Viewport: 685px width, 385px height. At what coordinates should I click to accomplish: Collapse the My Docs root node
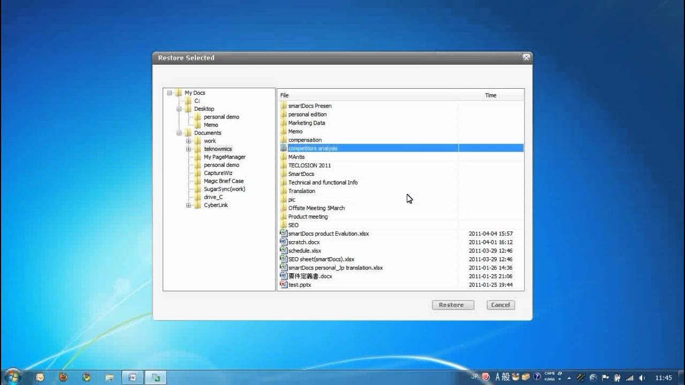pyautogui.click(x=170, y=93)
